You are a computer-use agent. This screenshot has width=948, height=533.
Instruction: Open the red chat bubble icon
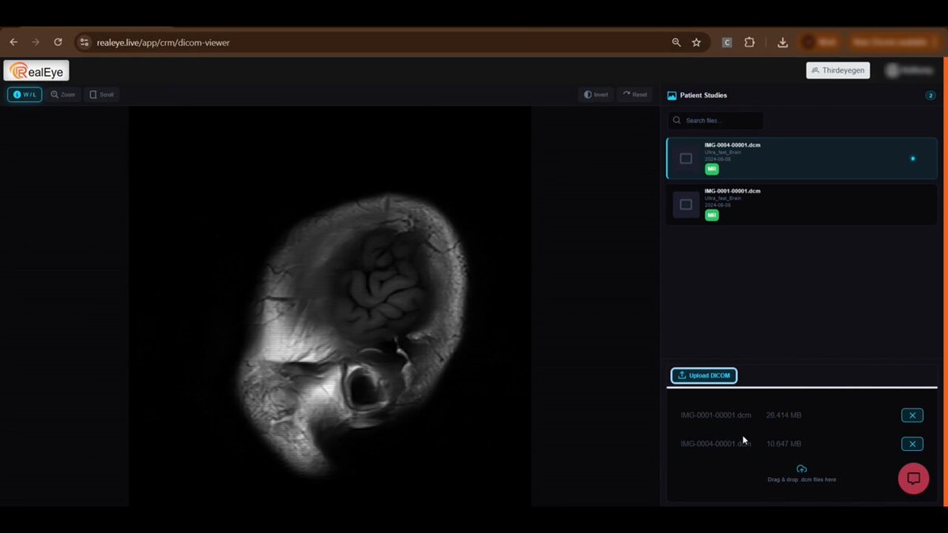(x=913, y=479)
